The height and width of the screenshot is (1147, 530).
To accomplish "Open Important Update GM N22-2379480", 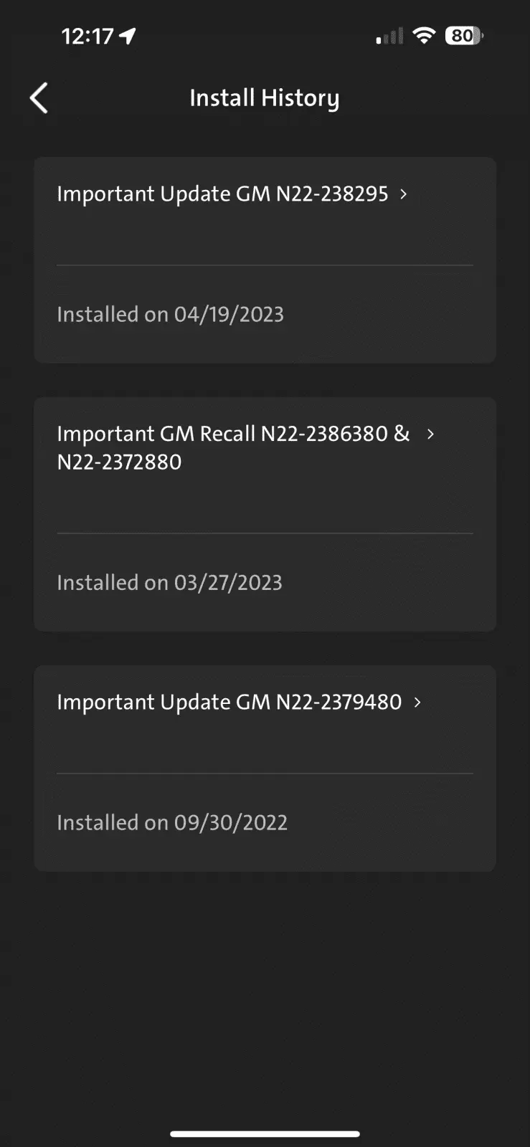I will (229, 703).
